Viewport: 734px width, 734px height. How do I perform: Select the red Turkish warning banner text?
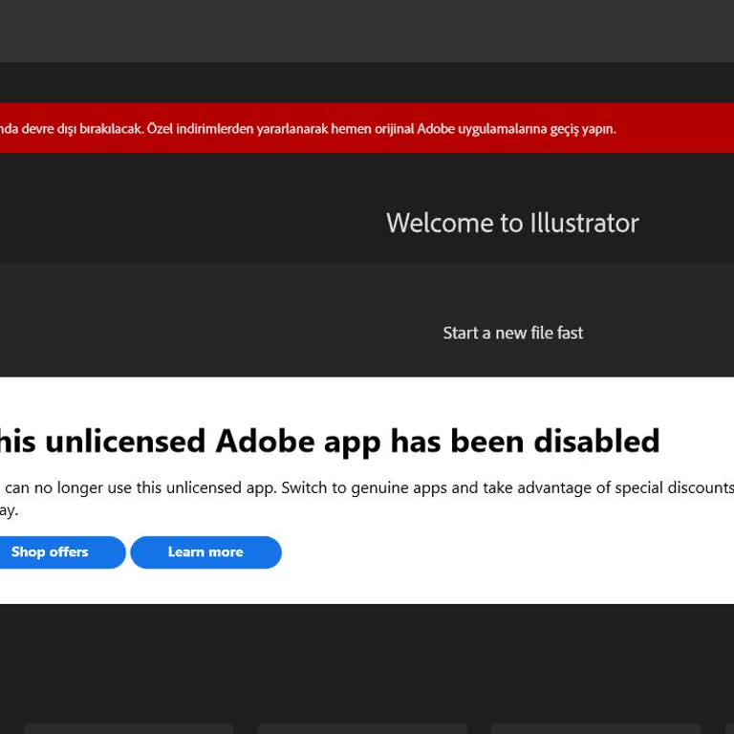click(x=308, y=129)
